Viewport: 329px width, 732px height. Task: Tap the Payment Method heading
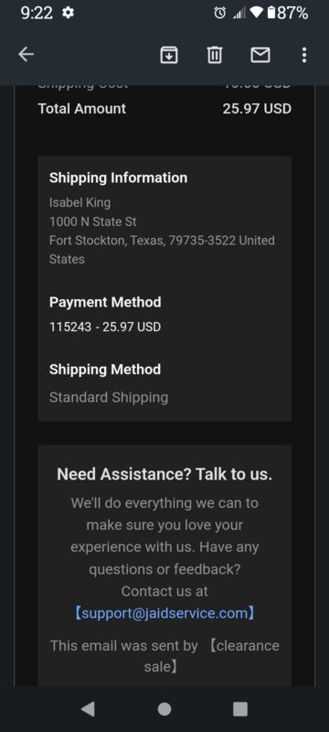point(105,302)
